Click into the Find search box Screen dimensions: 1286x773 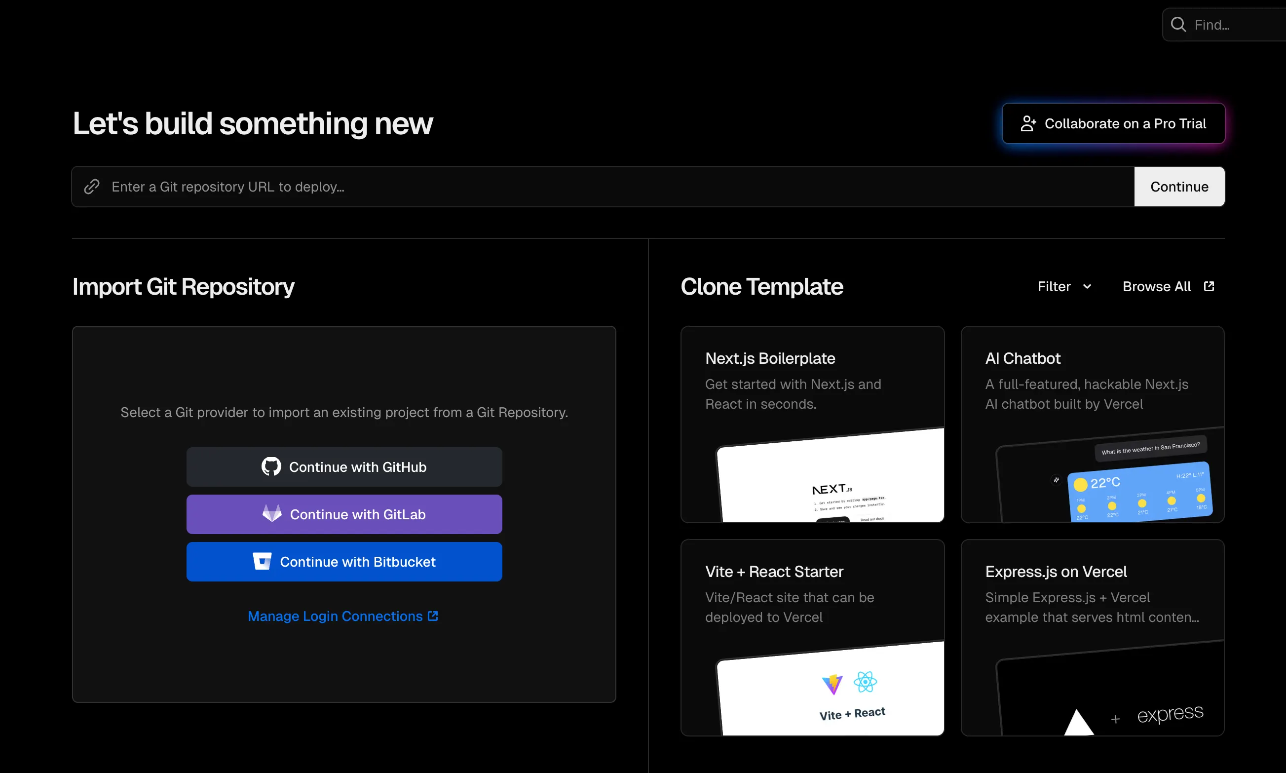coord(1234,25)
